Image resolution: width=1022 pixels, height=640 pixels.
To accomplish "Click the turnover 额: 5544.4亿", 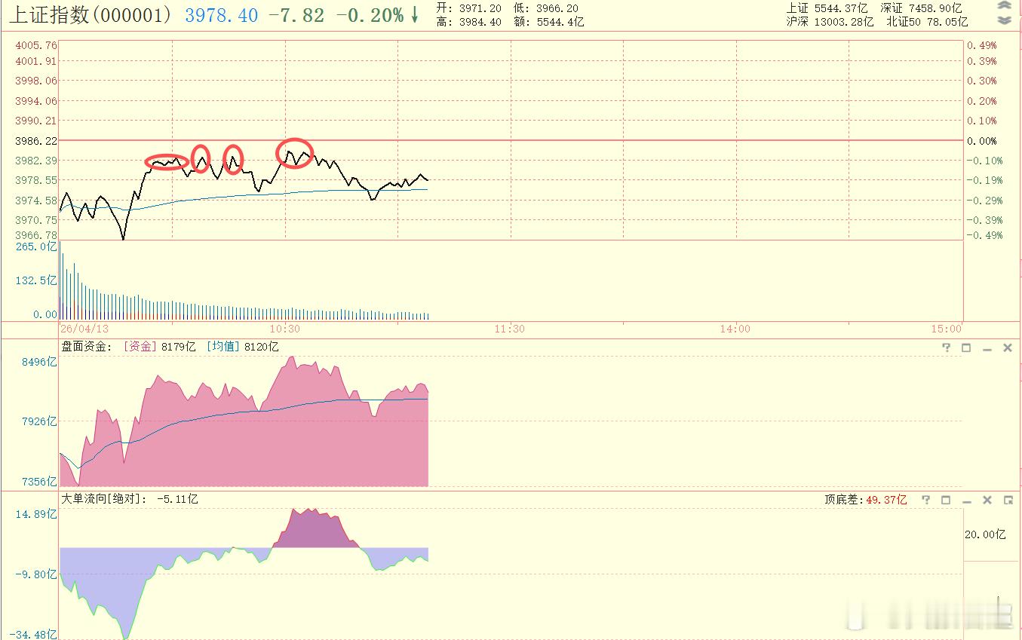I will tap(548, 21).
